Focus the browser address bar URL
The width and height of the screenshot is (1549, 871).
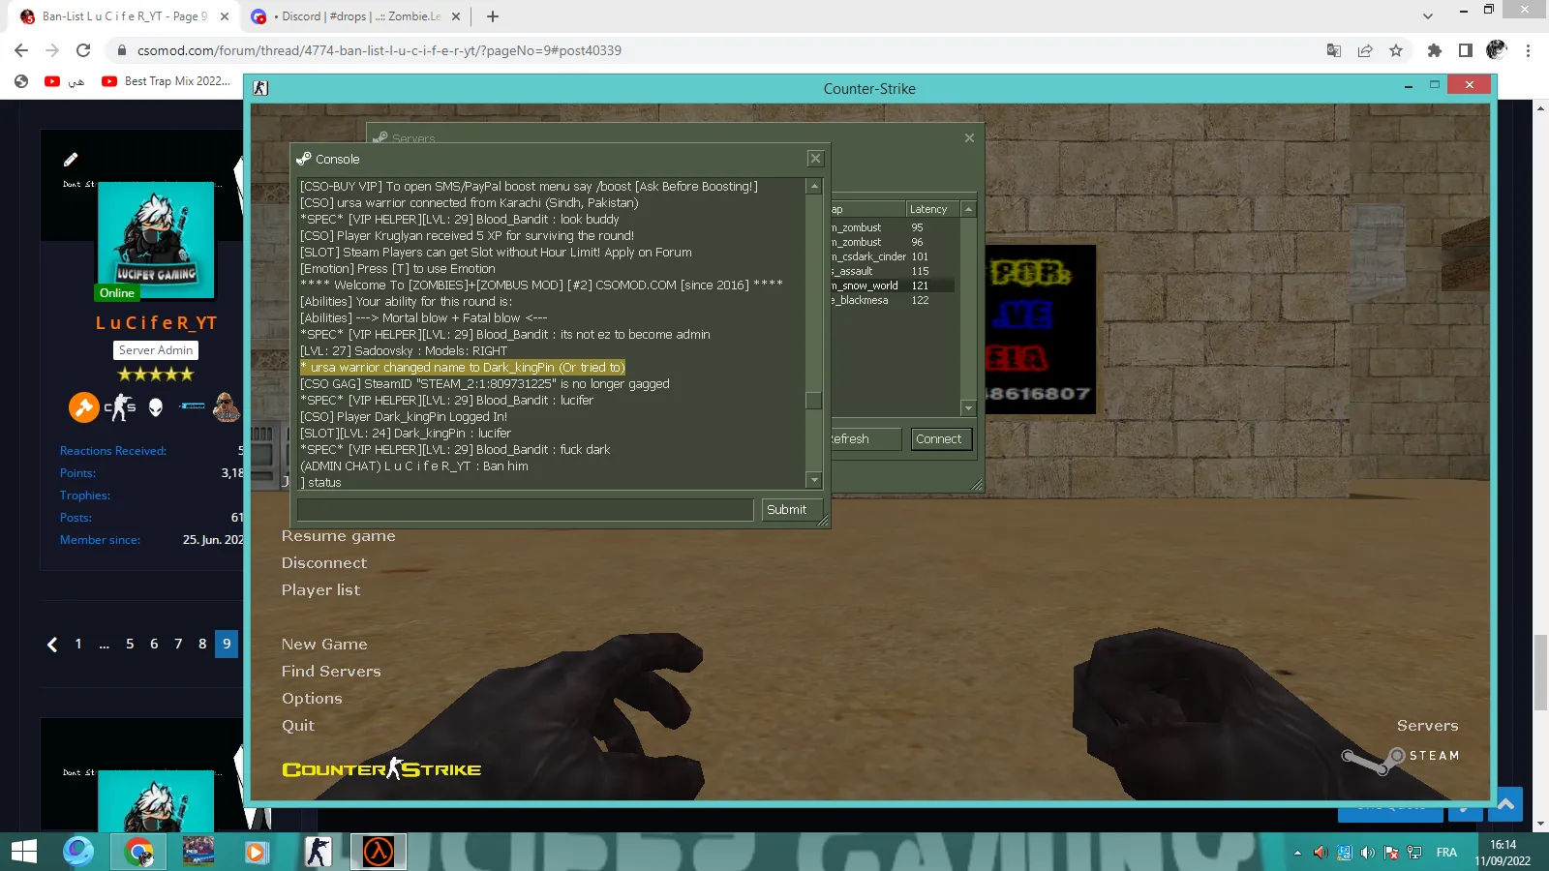(x=380, y=50)
